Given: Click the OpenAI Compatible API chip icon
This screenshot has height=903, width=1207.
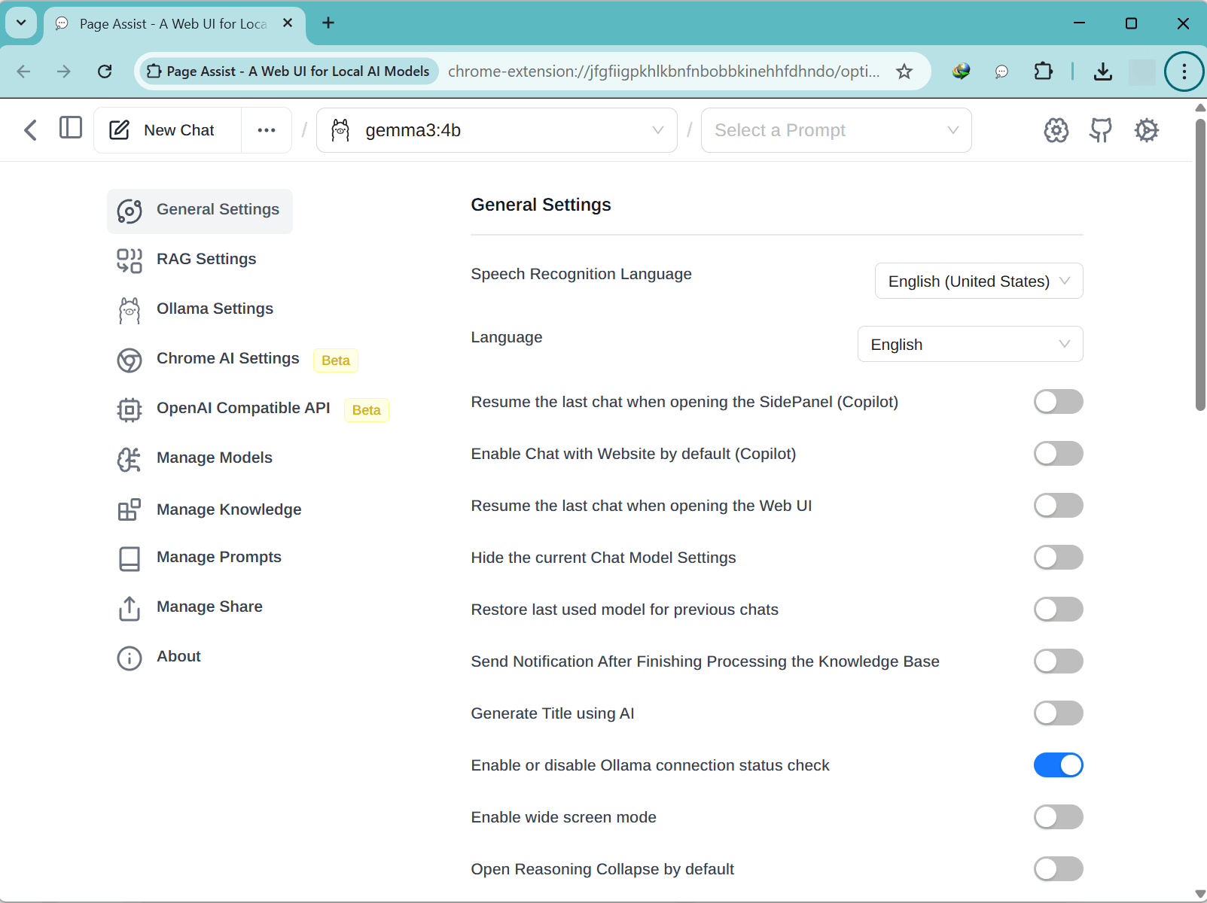Looking at the screenshot, I should [x=130, y=410].
